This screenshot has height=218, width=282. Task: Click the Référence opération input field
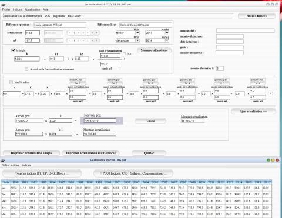pos(60,25)
